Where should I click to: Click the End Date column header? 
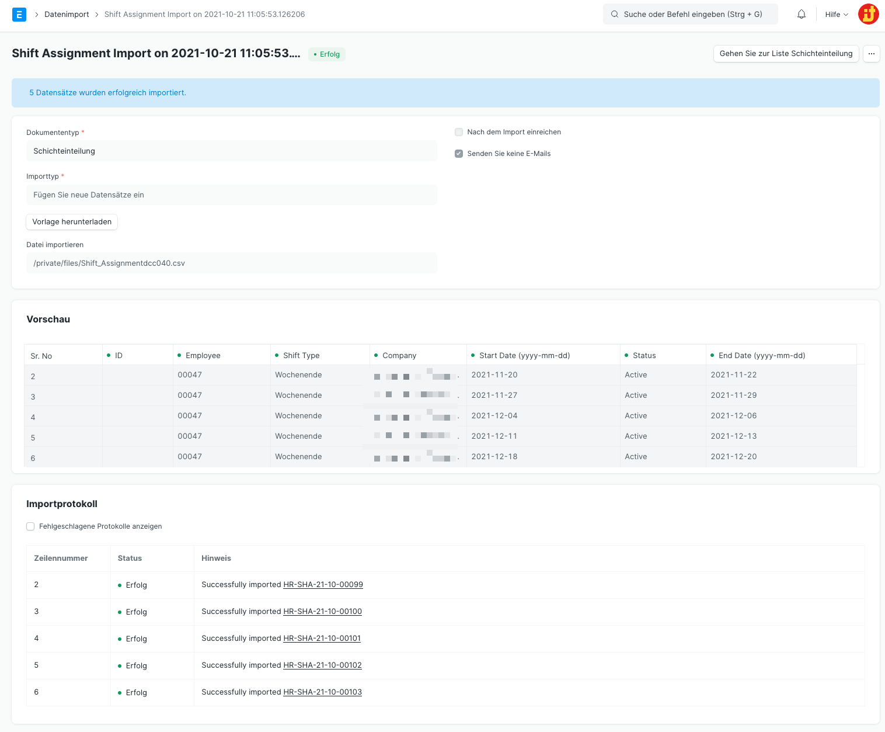(781, 355)
